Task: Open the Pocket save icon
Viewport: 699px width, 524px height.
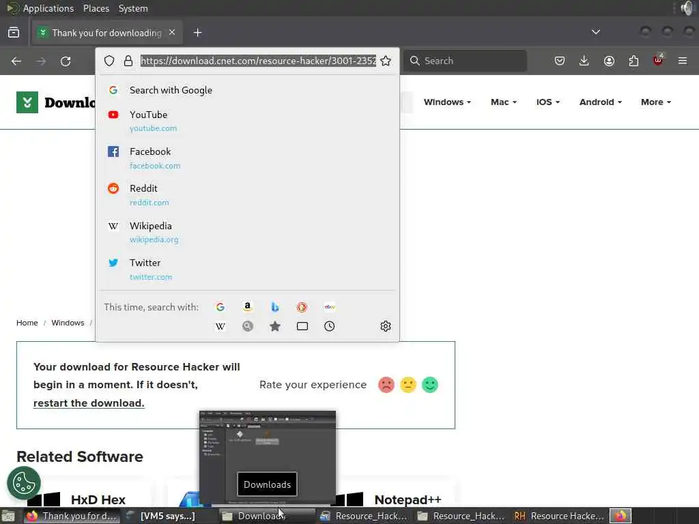Action: tap(560, 61)
